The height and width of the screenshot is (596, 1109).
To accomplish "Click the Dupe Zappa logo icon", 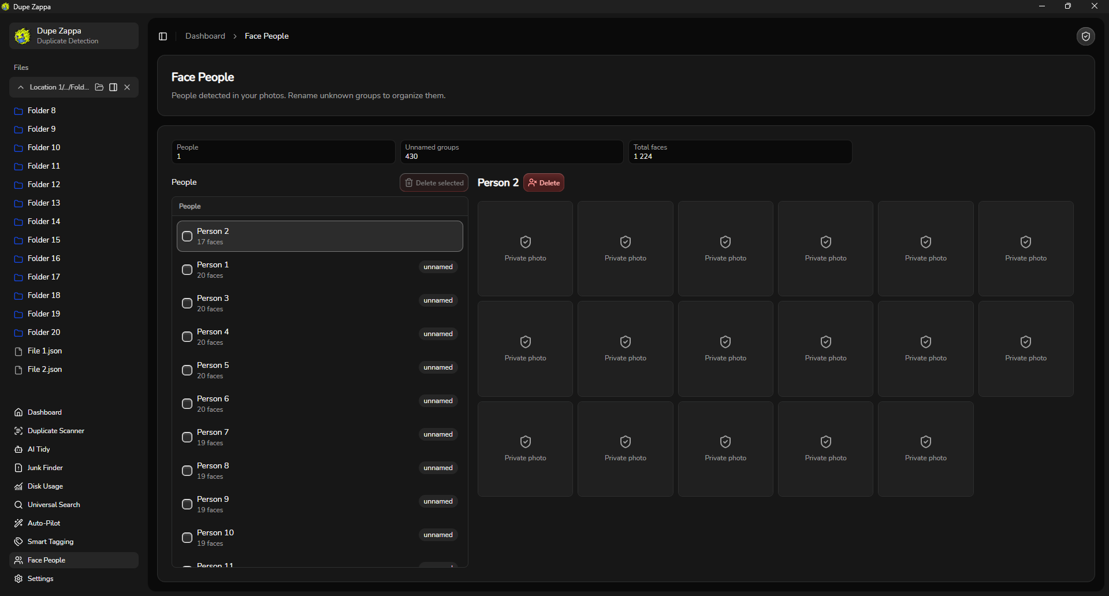I will [23, 36].
